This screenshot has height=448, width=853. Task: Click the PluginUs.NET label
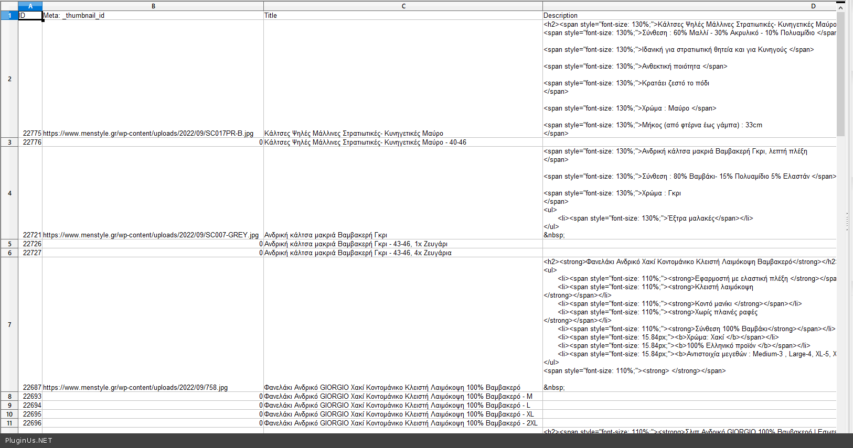[29, 441]
